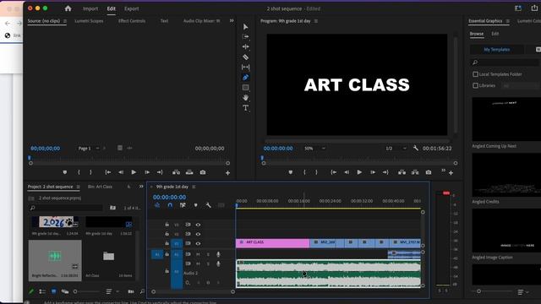Switch to Import workspace tab
This screenshot has width=541, height=304.
point(90,8)
